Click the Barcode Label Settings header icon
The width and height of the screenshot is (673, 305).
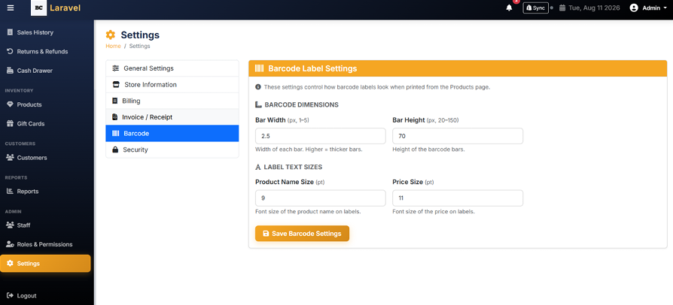coord(259,68)
